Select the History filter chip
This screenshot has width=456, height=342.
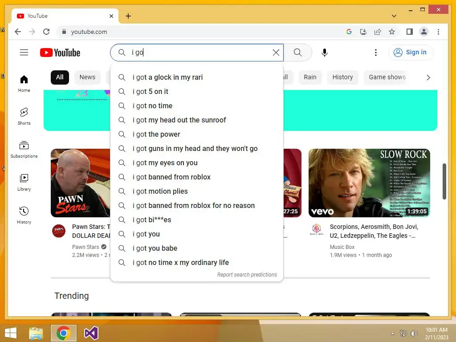pos(342,77)
